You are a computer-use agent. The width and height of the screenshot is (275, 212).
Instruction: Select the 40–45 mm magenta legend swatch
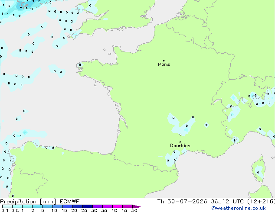tap(118, 206)
